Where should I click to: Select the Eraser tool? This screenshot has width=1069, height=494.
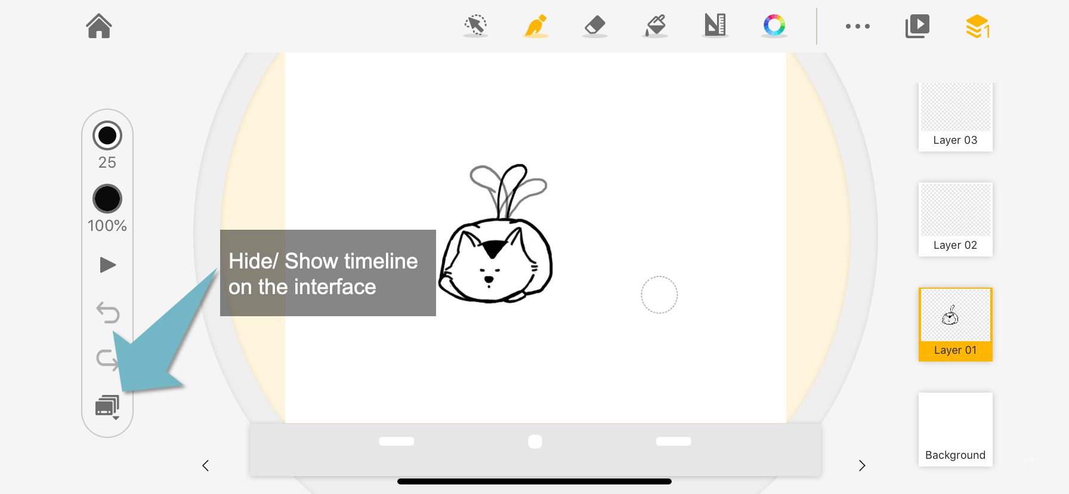pyautogui.click(x=595, y=26)
